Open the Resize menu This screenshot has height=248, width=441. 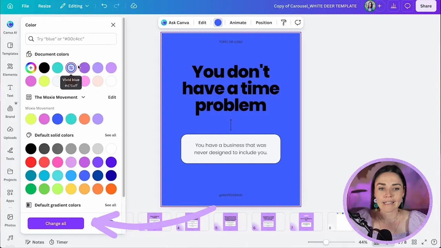(44, 6)
